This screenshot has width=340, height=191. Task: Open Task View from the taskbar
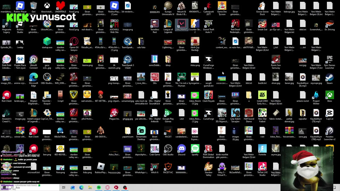tap(64, 188)
